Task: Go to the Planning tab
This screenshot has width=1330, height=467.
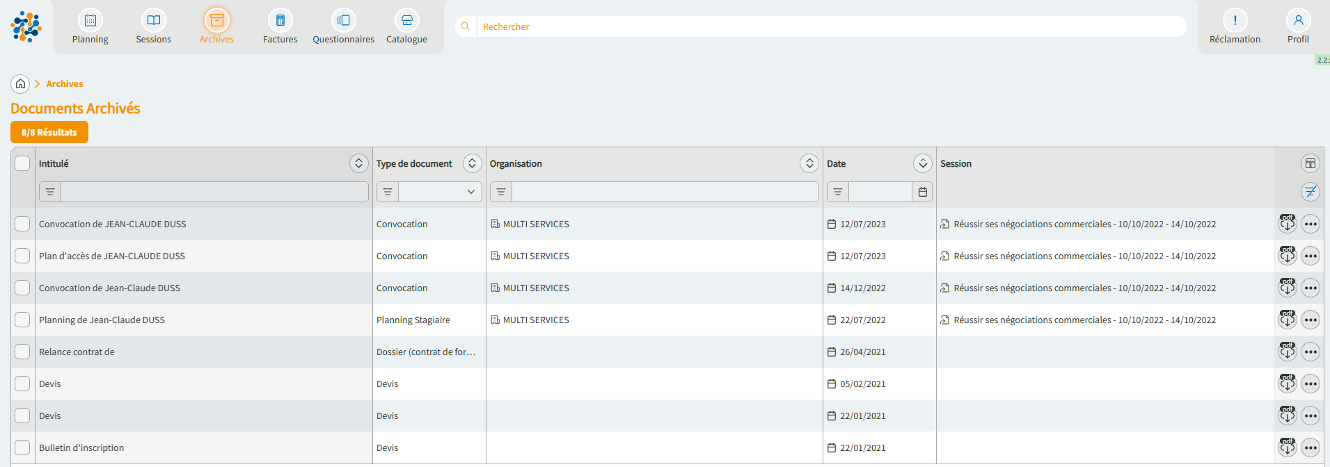Action: [x=90, y=27]
